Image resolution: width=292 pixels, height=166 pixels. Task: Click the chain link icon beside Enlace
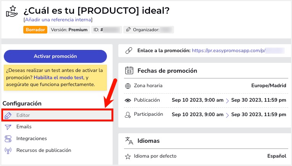[x=129, y=51]
